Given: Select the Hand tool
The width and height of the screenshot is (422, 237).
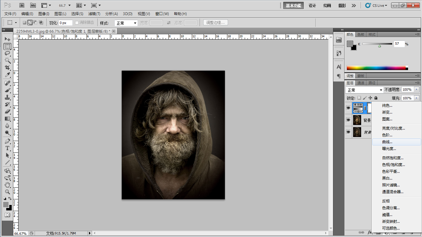Looking at the screenshot, I should click(x=7, y=185).
